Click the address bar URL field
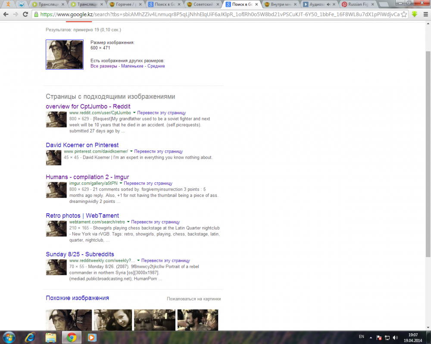Screen dimensions: 431x344 pos(215,14)
